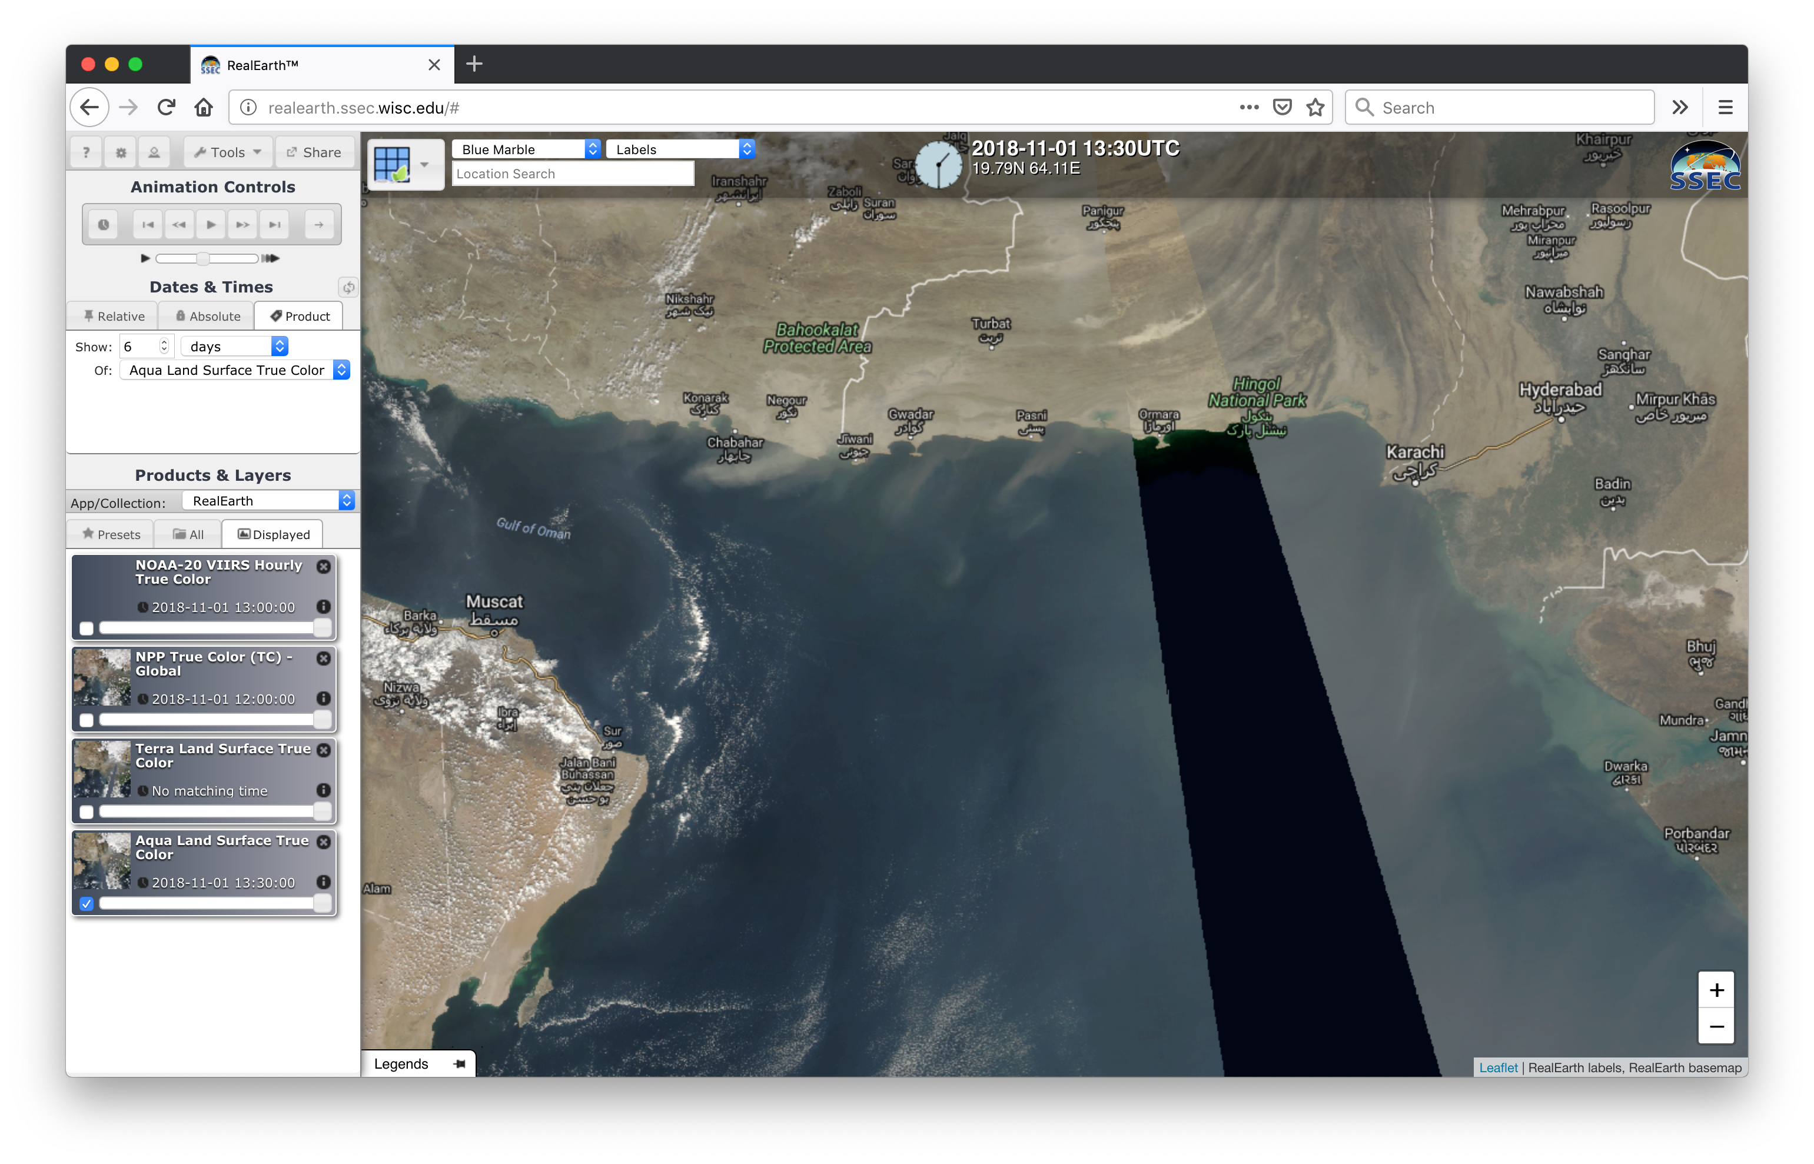Screen dimensions: 1814x1164
Task: Click the NPP True Color layer thumbnail
Action: tap(102, 677)
